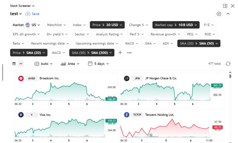Open the EPS dil growth filter
Viewport: 238px width, 143px height.
point(26,34)
